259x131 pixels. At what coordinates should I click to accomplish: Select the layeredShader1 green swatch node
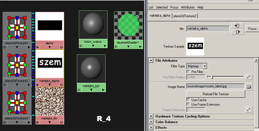[x=128, y=26]
